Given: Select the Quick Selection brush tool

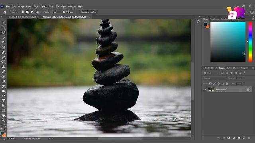Looking at the screenshot, I should point(3,38).
